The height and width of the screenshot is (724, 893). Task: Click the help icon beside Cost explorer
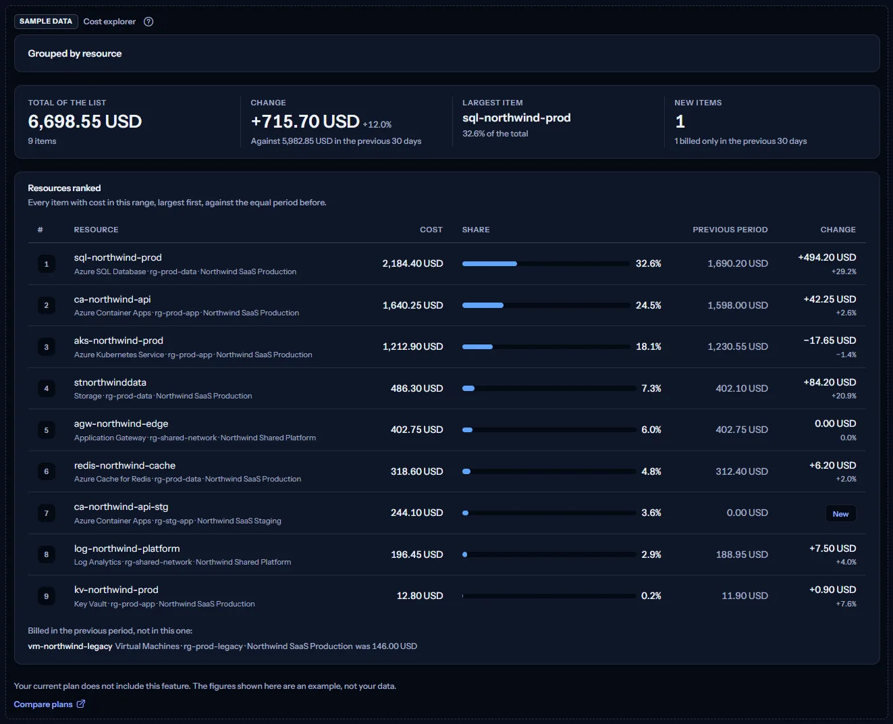point(148,22)
